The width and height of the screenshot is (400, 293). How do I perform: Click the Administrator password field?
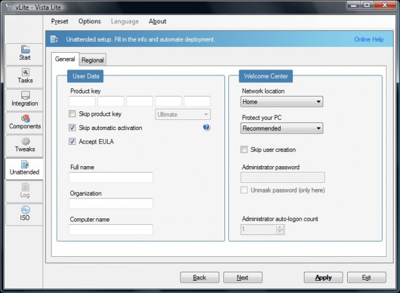[283, 178]
